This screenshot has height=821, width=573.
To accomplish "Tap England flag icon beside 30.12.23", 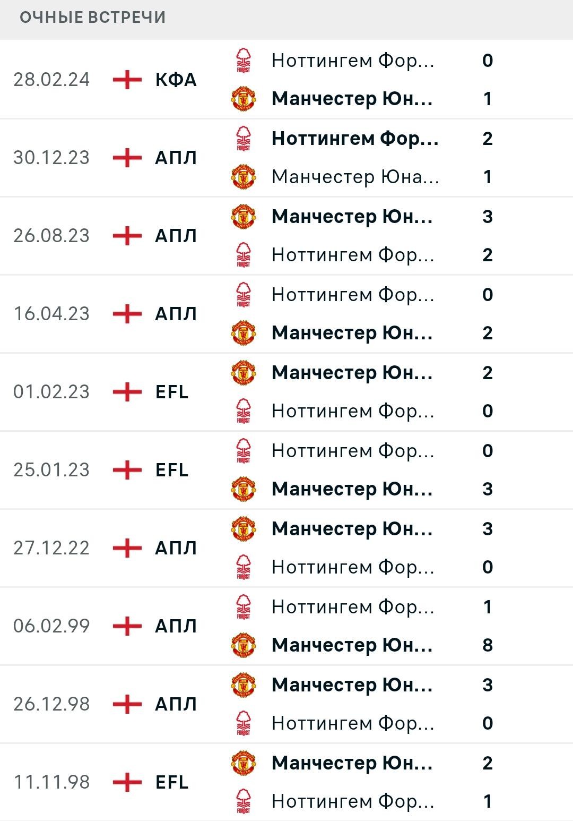I will point(127,158).
